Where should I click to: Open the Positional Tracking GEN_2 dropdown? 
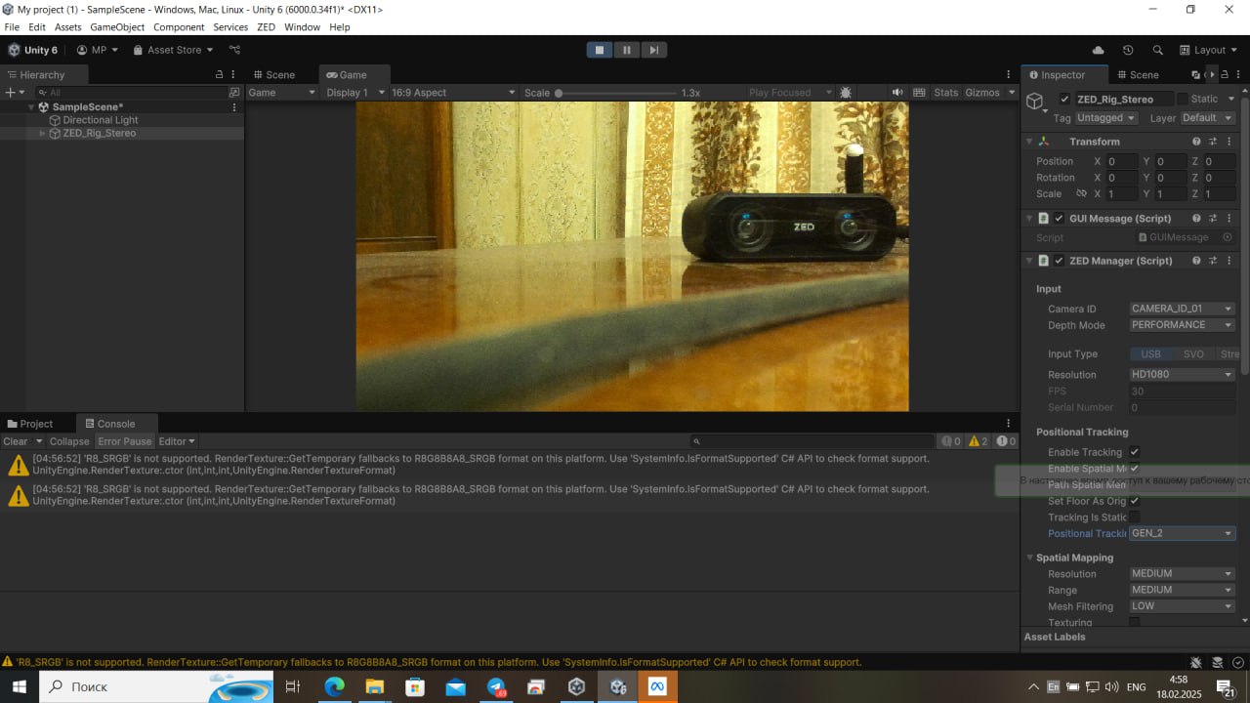pyautogui.click(x=1182, y=533)
